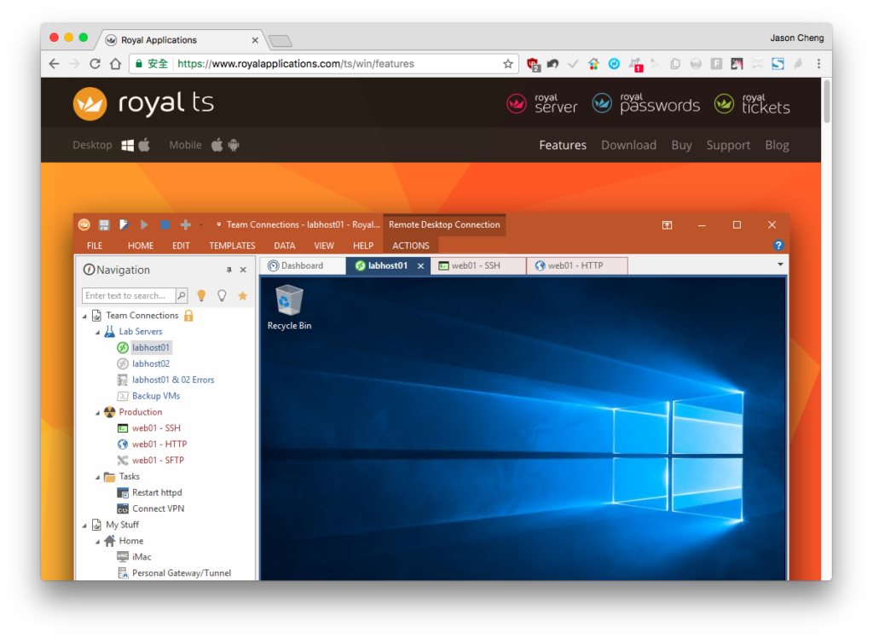This screenshot has height=639, width=873.
Task: Click the browser address bar URL field
Action: tap(338, 64)
